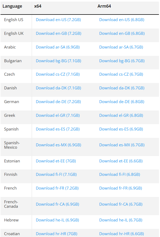This screenshot has width=160, height=237.
Task: Download French fr-FR x64 (7.2GB)
Action: 57,188
